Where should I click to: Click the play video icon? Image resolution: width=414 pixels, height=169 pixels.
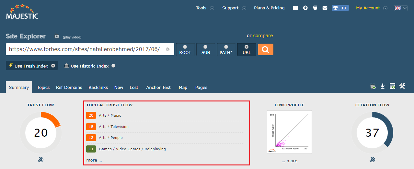(x=57, y=37)
